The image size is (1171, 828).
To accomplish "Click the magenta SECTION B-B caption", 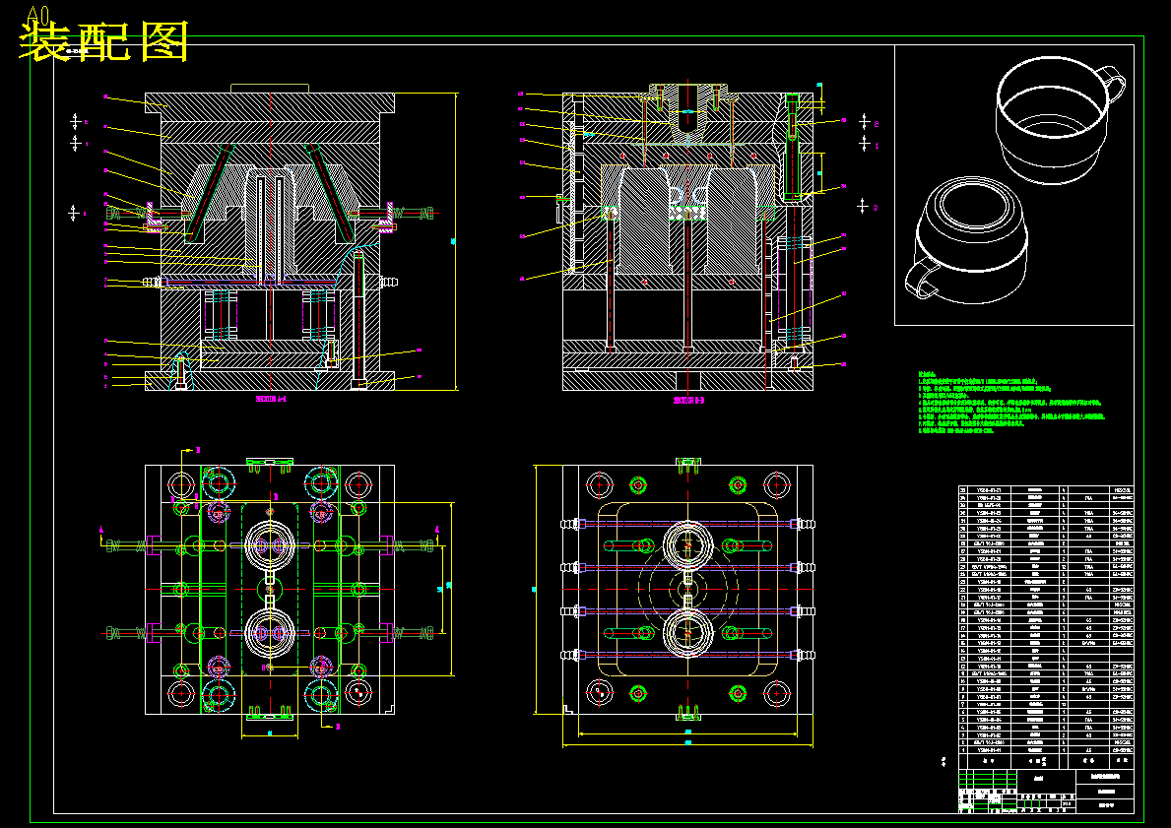I will point(688,400).
